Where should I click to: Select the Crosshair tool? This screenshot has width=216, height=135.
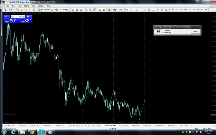[x=131, y=10]
